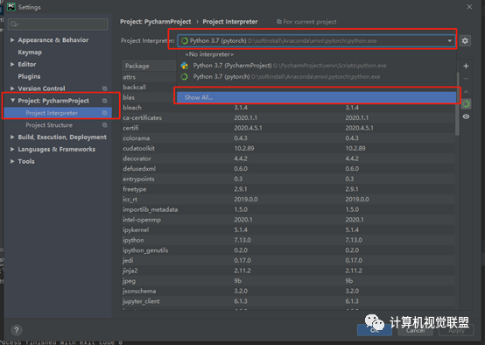Close the Settings dialog with the X
Viewport: 485px width, 345px height.
[x=469, y=7]
